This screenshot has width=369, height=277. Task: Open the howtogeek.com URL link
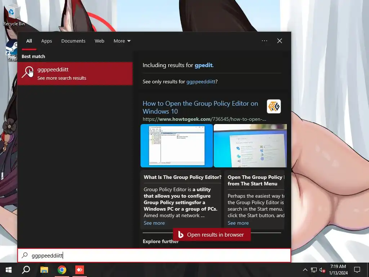coord(204,119)
